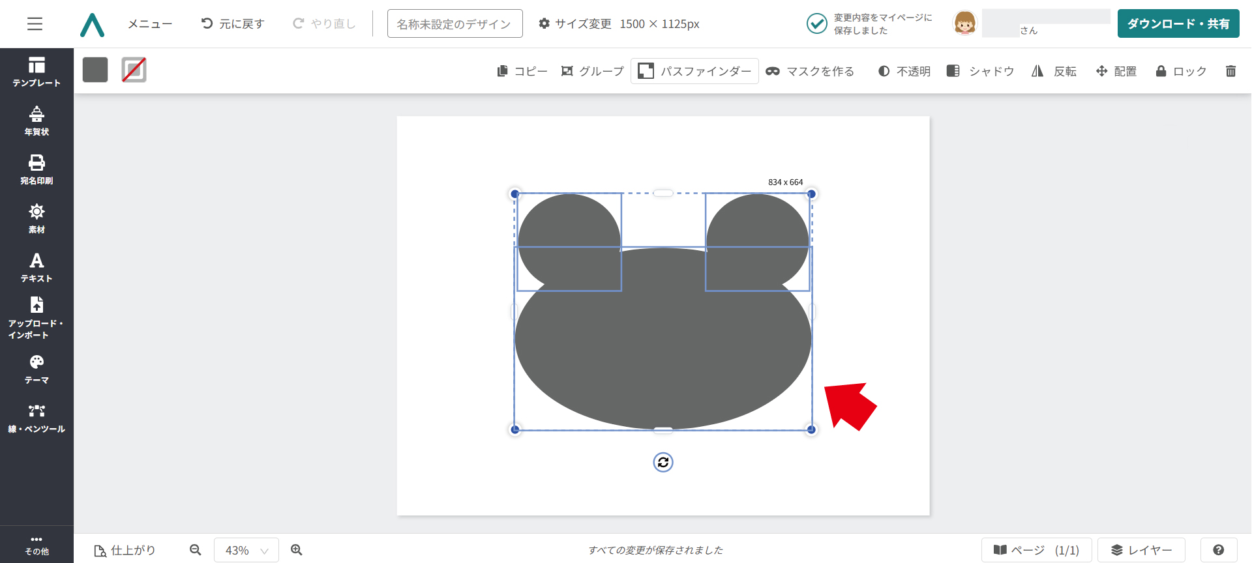Open the パスファインダー dropdown
Viewport: 1252px width, 563px height.
[694, 71]
